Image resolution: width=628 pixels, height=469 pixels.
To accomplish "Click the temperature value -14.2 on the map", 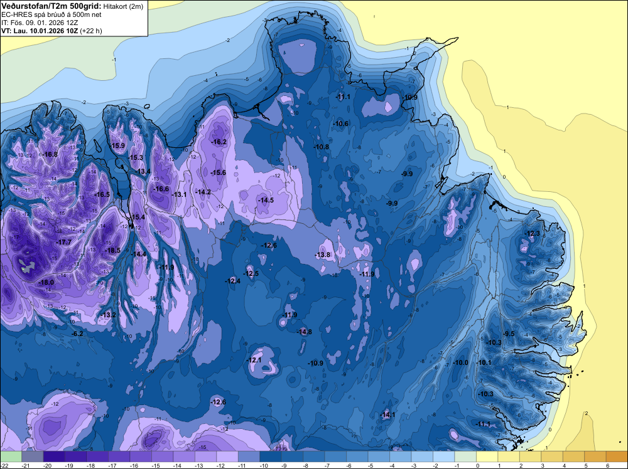I will coord(203,192).
